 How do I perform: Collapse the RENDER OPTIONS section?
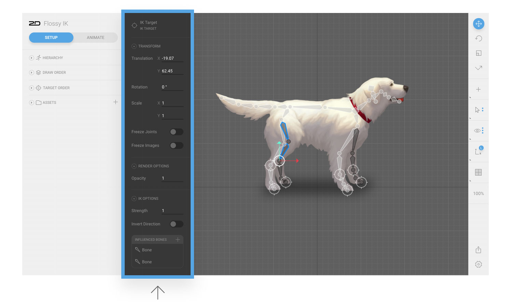coord(134,166)
